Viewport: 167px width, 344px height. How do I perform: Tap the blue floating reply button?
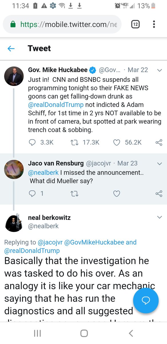click(x=146, y=300)
